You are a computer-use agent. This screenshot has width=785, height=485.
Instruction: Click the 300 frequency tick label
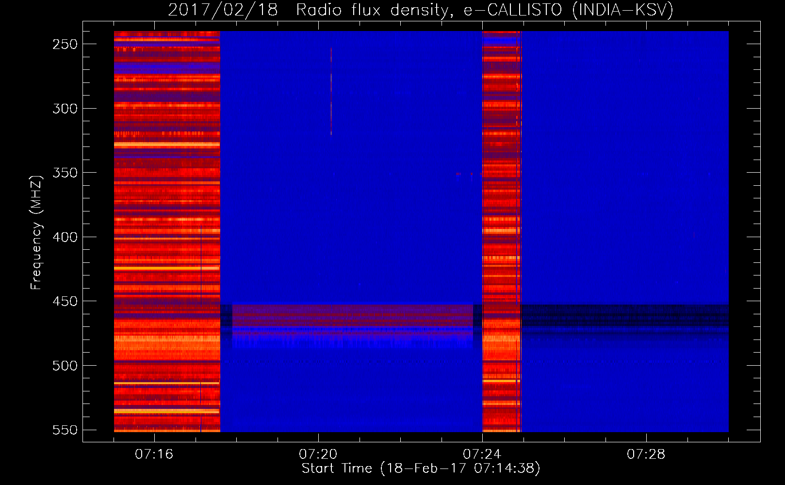point(65,109)
